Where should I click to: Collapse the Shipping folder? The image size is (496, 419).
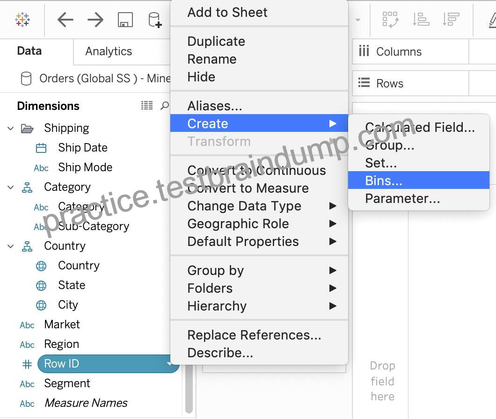[10, 129]
